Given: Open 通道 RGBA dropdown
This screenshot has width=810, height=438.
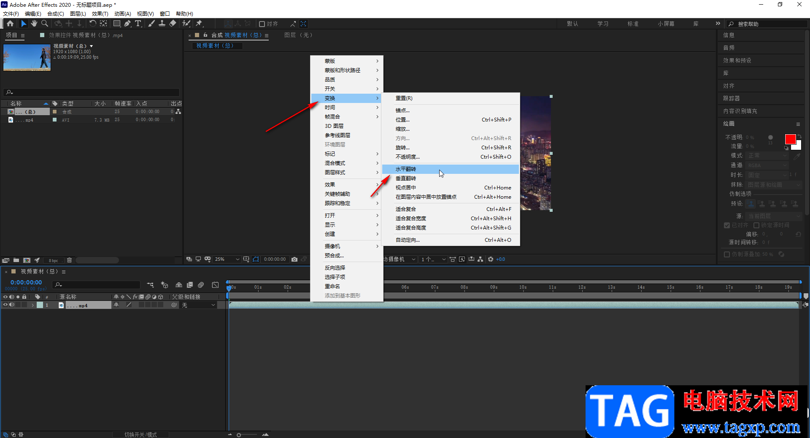Looking at the screenshot, I should pyautogui.click(x=767, y=165).
